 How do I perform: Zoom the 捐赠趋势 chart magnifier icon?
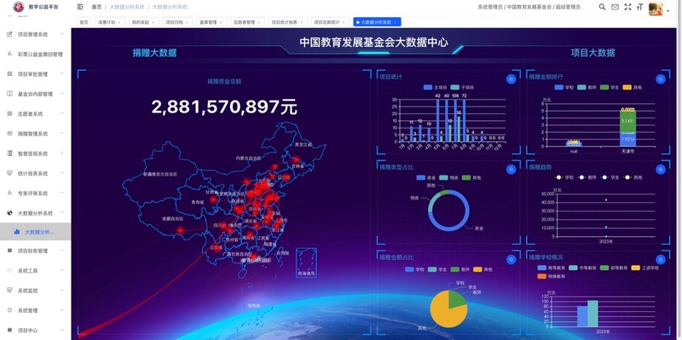[660, 170]
